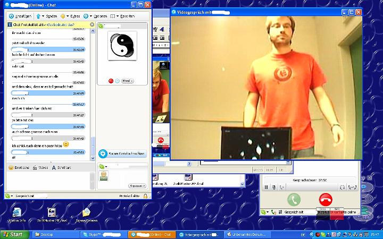Click the Senden up-arrow icon
383x239 pixels.
pos(38,16)
